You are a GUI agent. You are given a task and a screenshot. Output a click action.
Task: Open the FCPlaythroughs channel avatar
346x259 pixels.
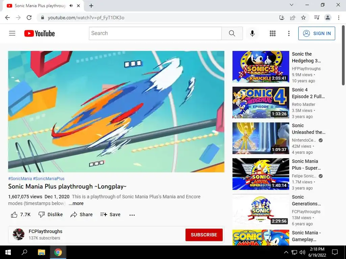pos(19,234)
